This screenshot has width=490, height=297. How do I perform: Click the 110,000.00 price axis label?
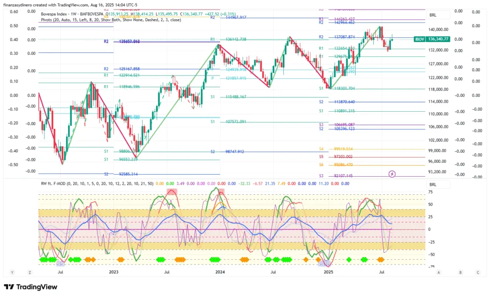pos(438,114)
